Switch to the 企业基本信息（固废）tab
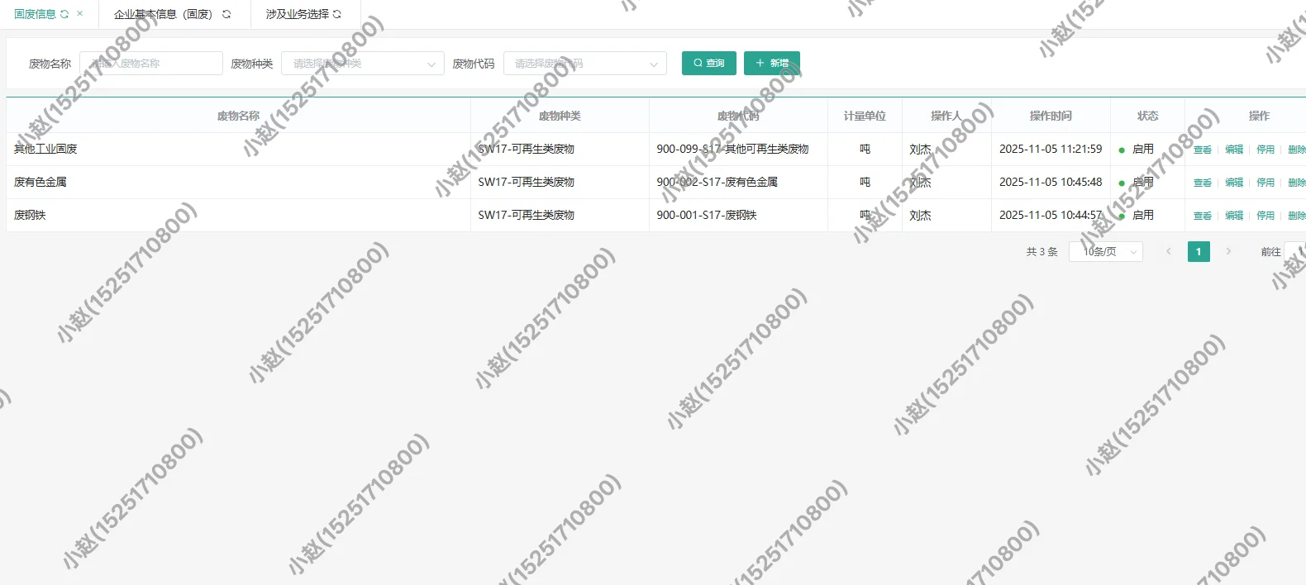The width and height of the screenshot is (1306, 585). [163, 14]
